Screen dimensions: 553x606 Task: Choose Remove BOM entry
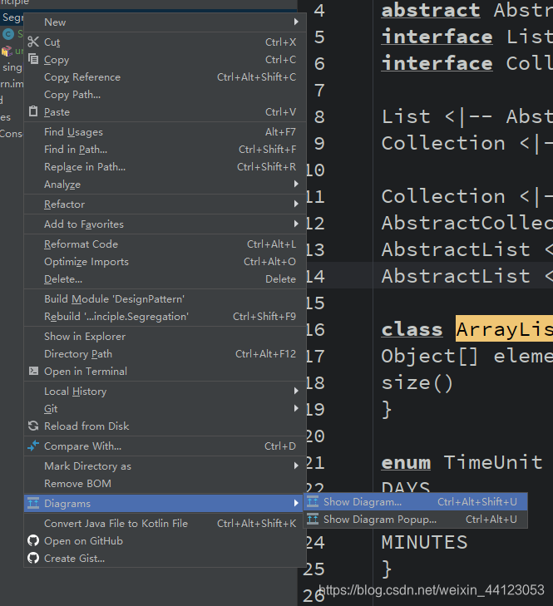point(165,483)
